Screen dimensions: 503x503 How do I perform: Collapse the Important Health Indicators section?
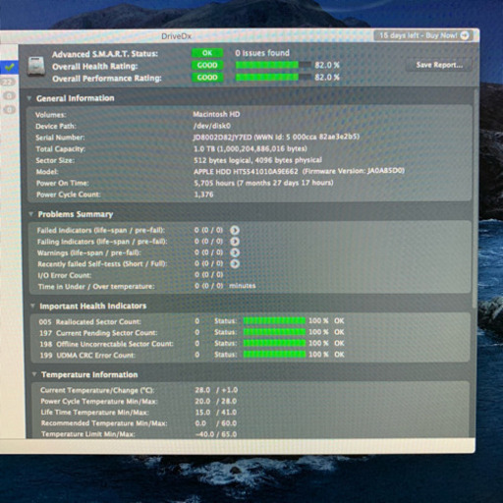[x=32, y=306]
